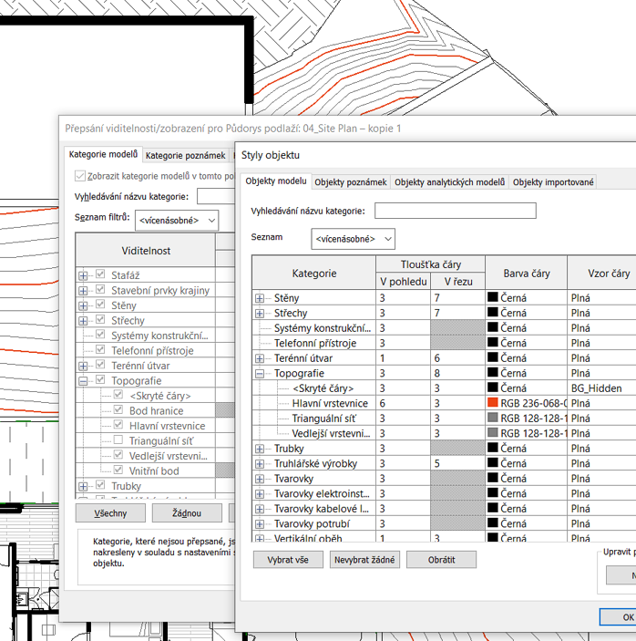Expand the Stěny row in Styly objektu
The width and height of the screenshot is (636, 641).
point(260,298)
